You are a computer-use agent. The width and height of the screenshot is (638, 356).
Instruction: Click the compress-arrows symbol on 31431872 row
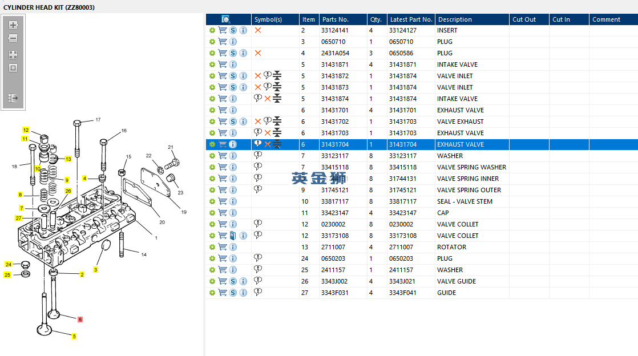coord(277,76)
